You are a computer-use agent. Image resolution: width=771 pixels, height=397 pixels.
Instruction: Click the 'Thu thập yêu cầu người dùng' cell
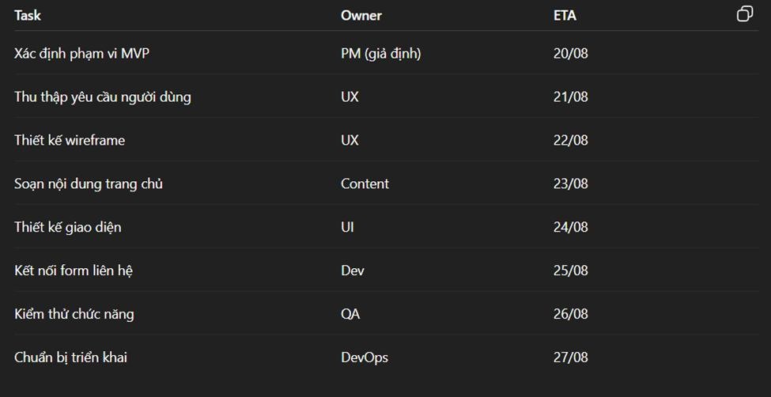102,97
